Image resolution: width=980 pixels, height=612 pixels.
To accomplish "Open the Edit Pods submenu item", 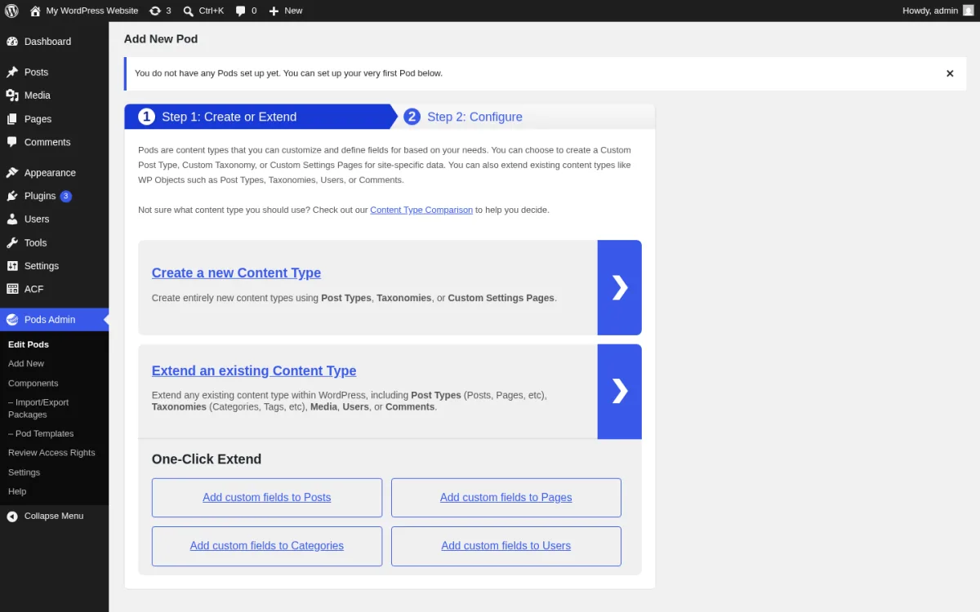I will point(29,344).
